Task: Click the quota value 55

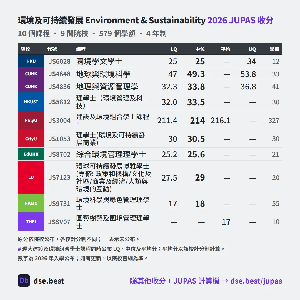Action: 276,204
